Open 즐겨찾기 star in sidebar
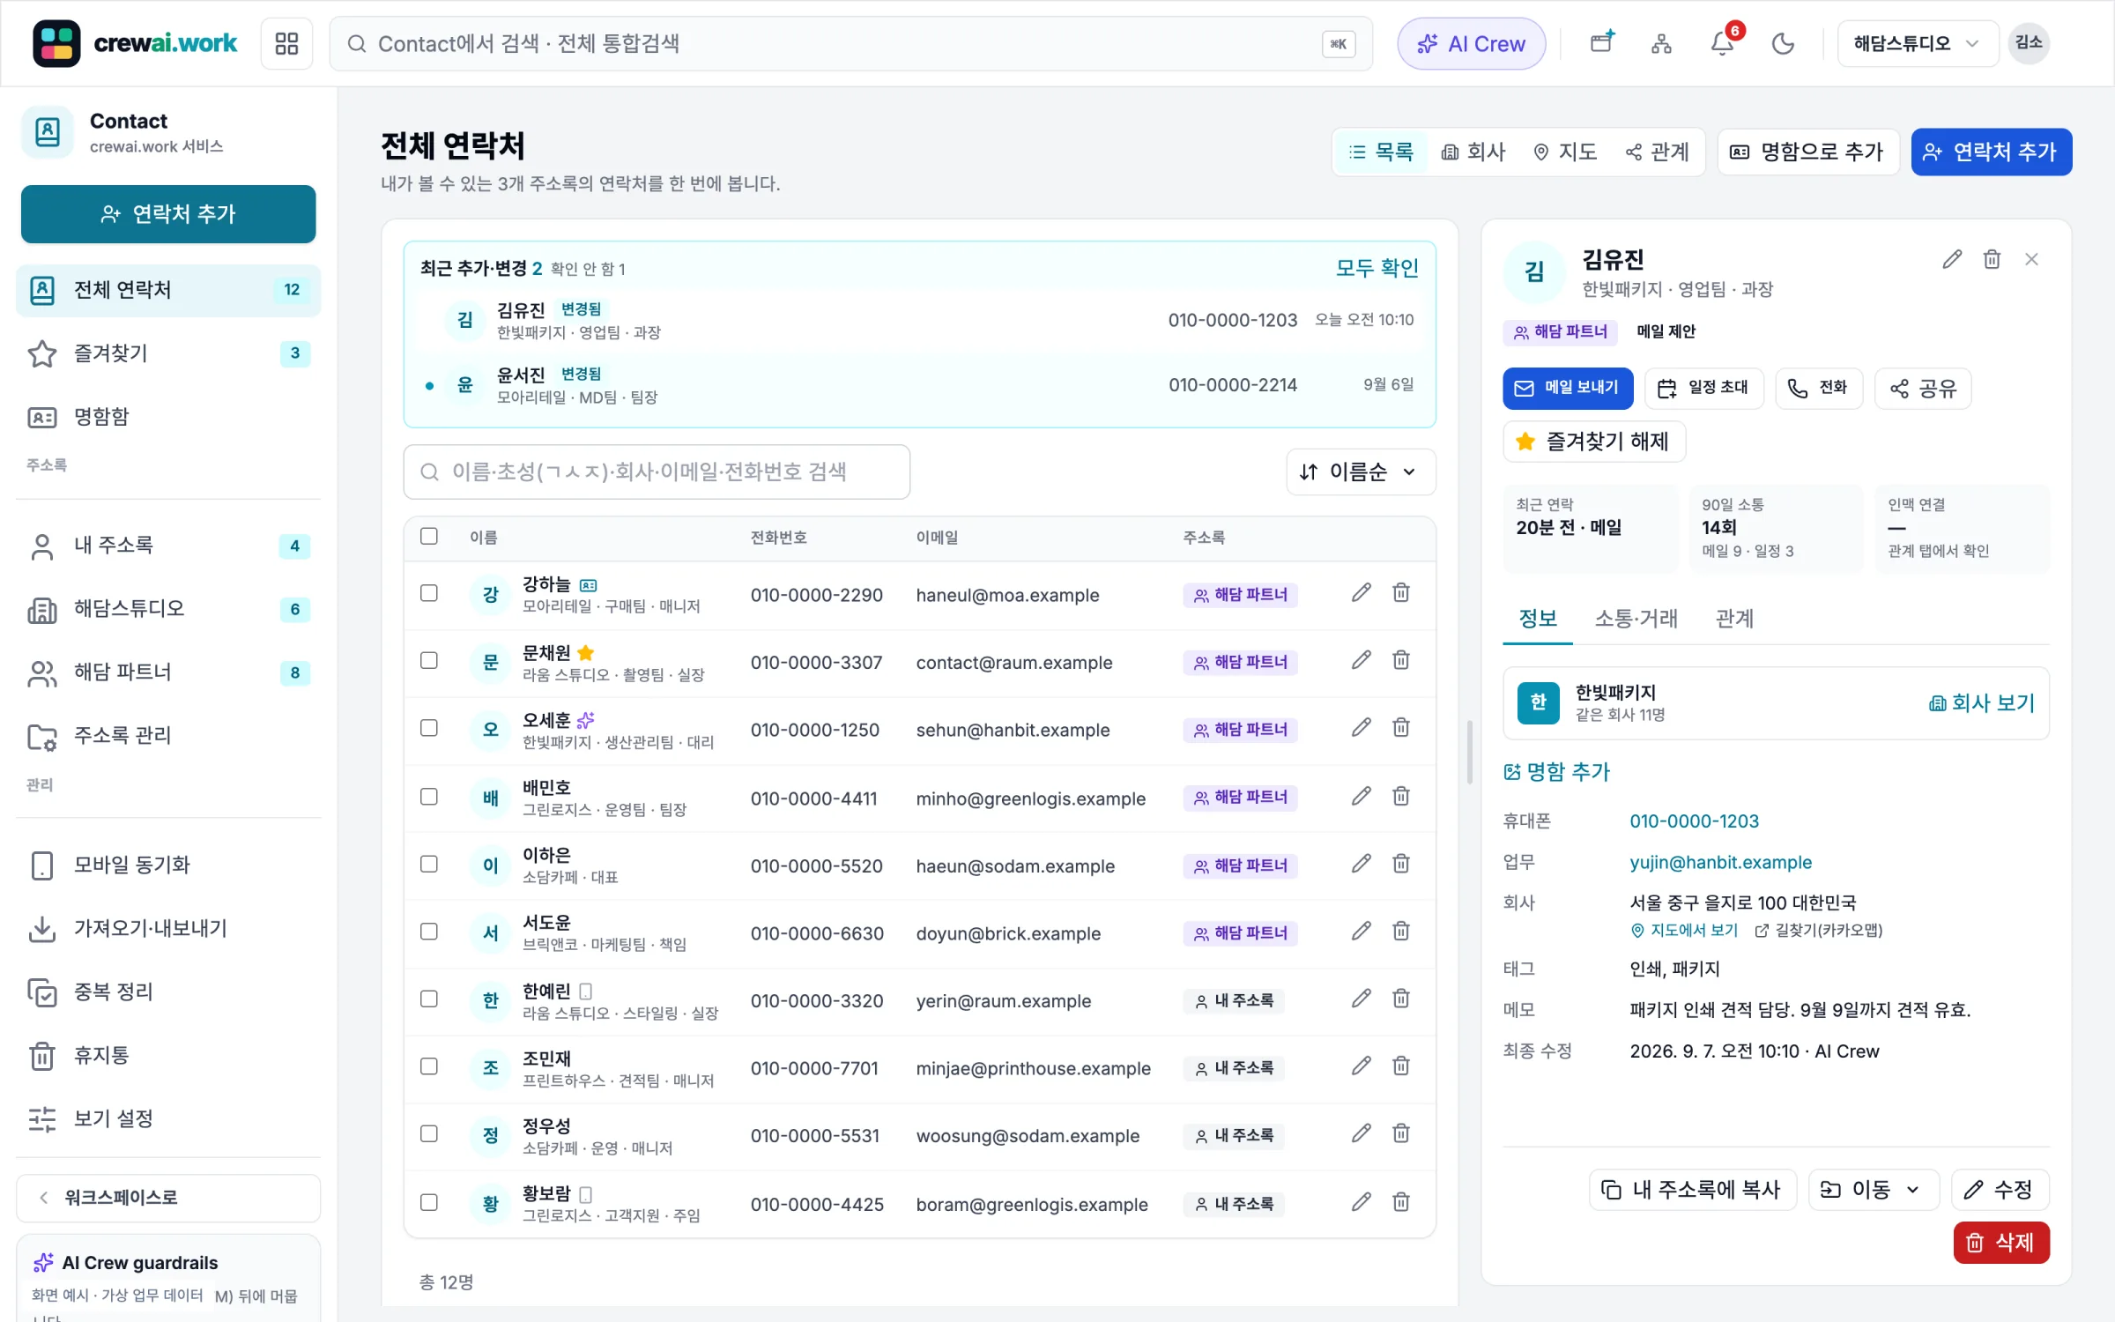Screen dimensions: 2115x1322 168,353
